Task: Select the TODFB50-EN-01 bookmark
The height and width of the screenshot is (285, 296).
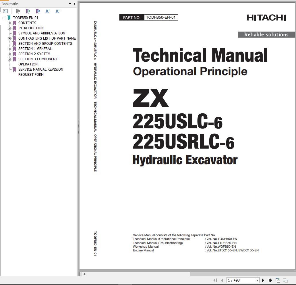Action: click(26, 18)
